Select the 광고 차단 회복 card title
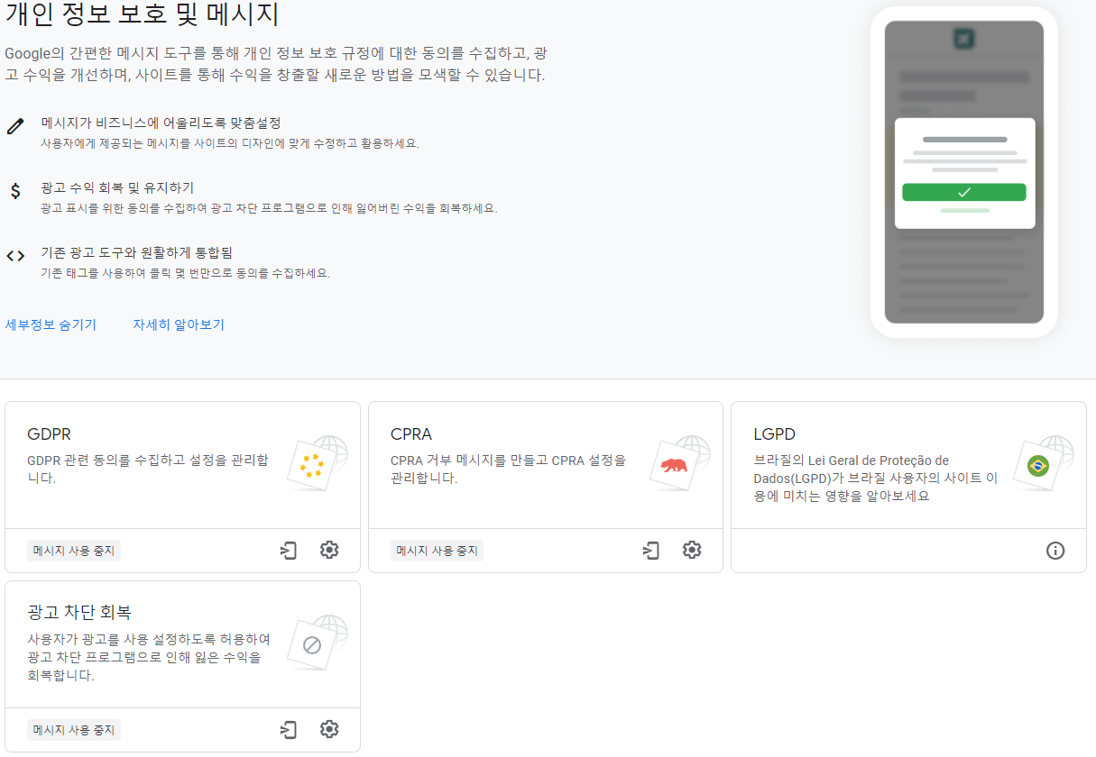1096x757 pixels. pyautogui.click(x=79, y=613)
